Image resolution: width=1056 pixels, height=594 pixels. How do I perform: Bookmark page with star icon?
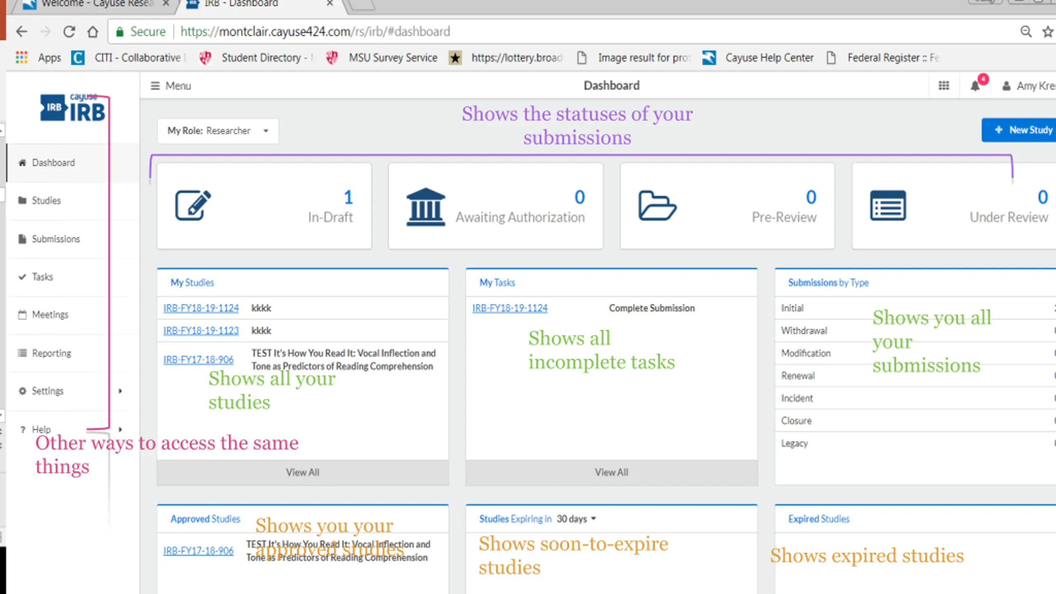click(1048, 32)
